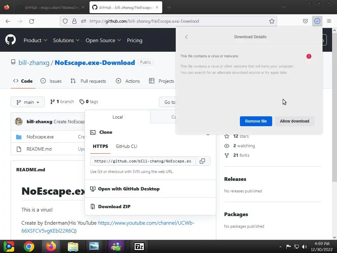The image size is (337, 253).
Task: Open site permissions icon in address bar
Action: pyautogui.click(x=84, y=21)
